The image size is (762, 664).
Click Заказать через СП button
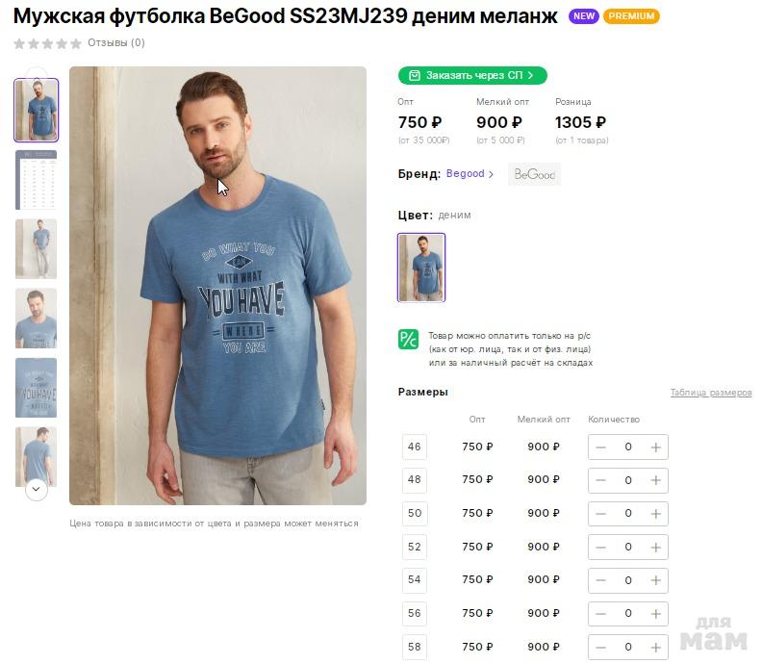472,75
